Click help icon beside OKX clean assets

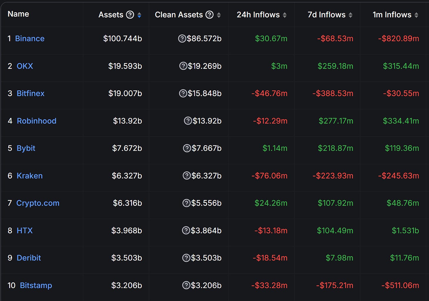click(183, 66)
